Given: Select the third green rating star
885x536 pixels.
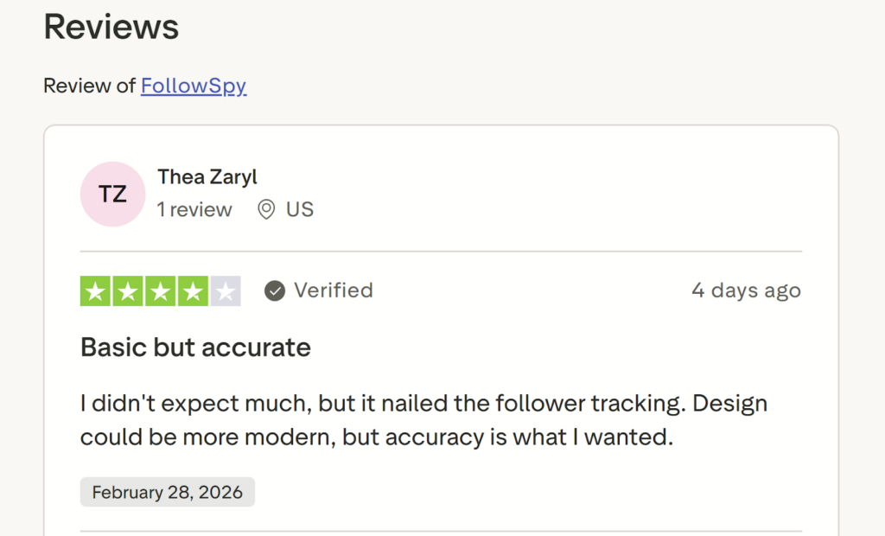Looking at the screenshot, I should pos(160,290).
